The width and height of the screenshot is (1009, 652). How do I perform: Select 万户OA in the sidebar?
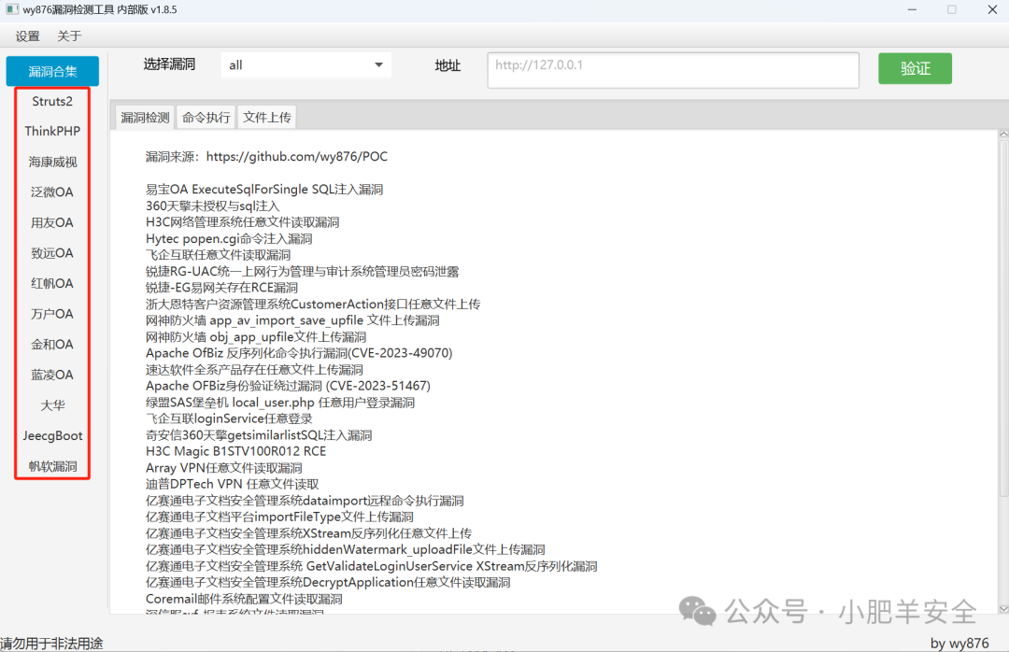coord(52,314)
